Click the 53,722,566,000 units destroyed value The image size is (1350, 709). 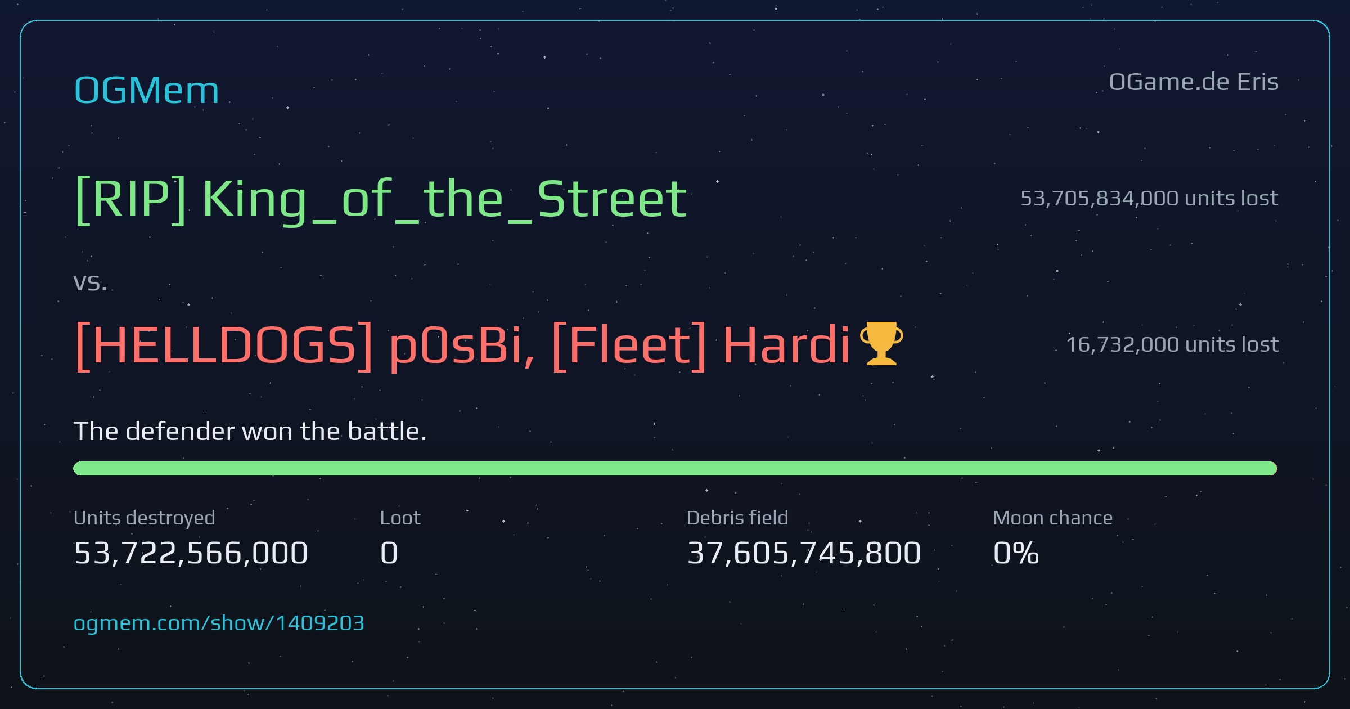point(191,553)
